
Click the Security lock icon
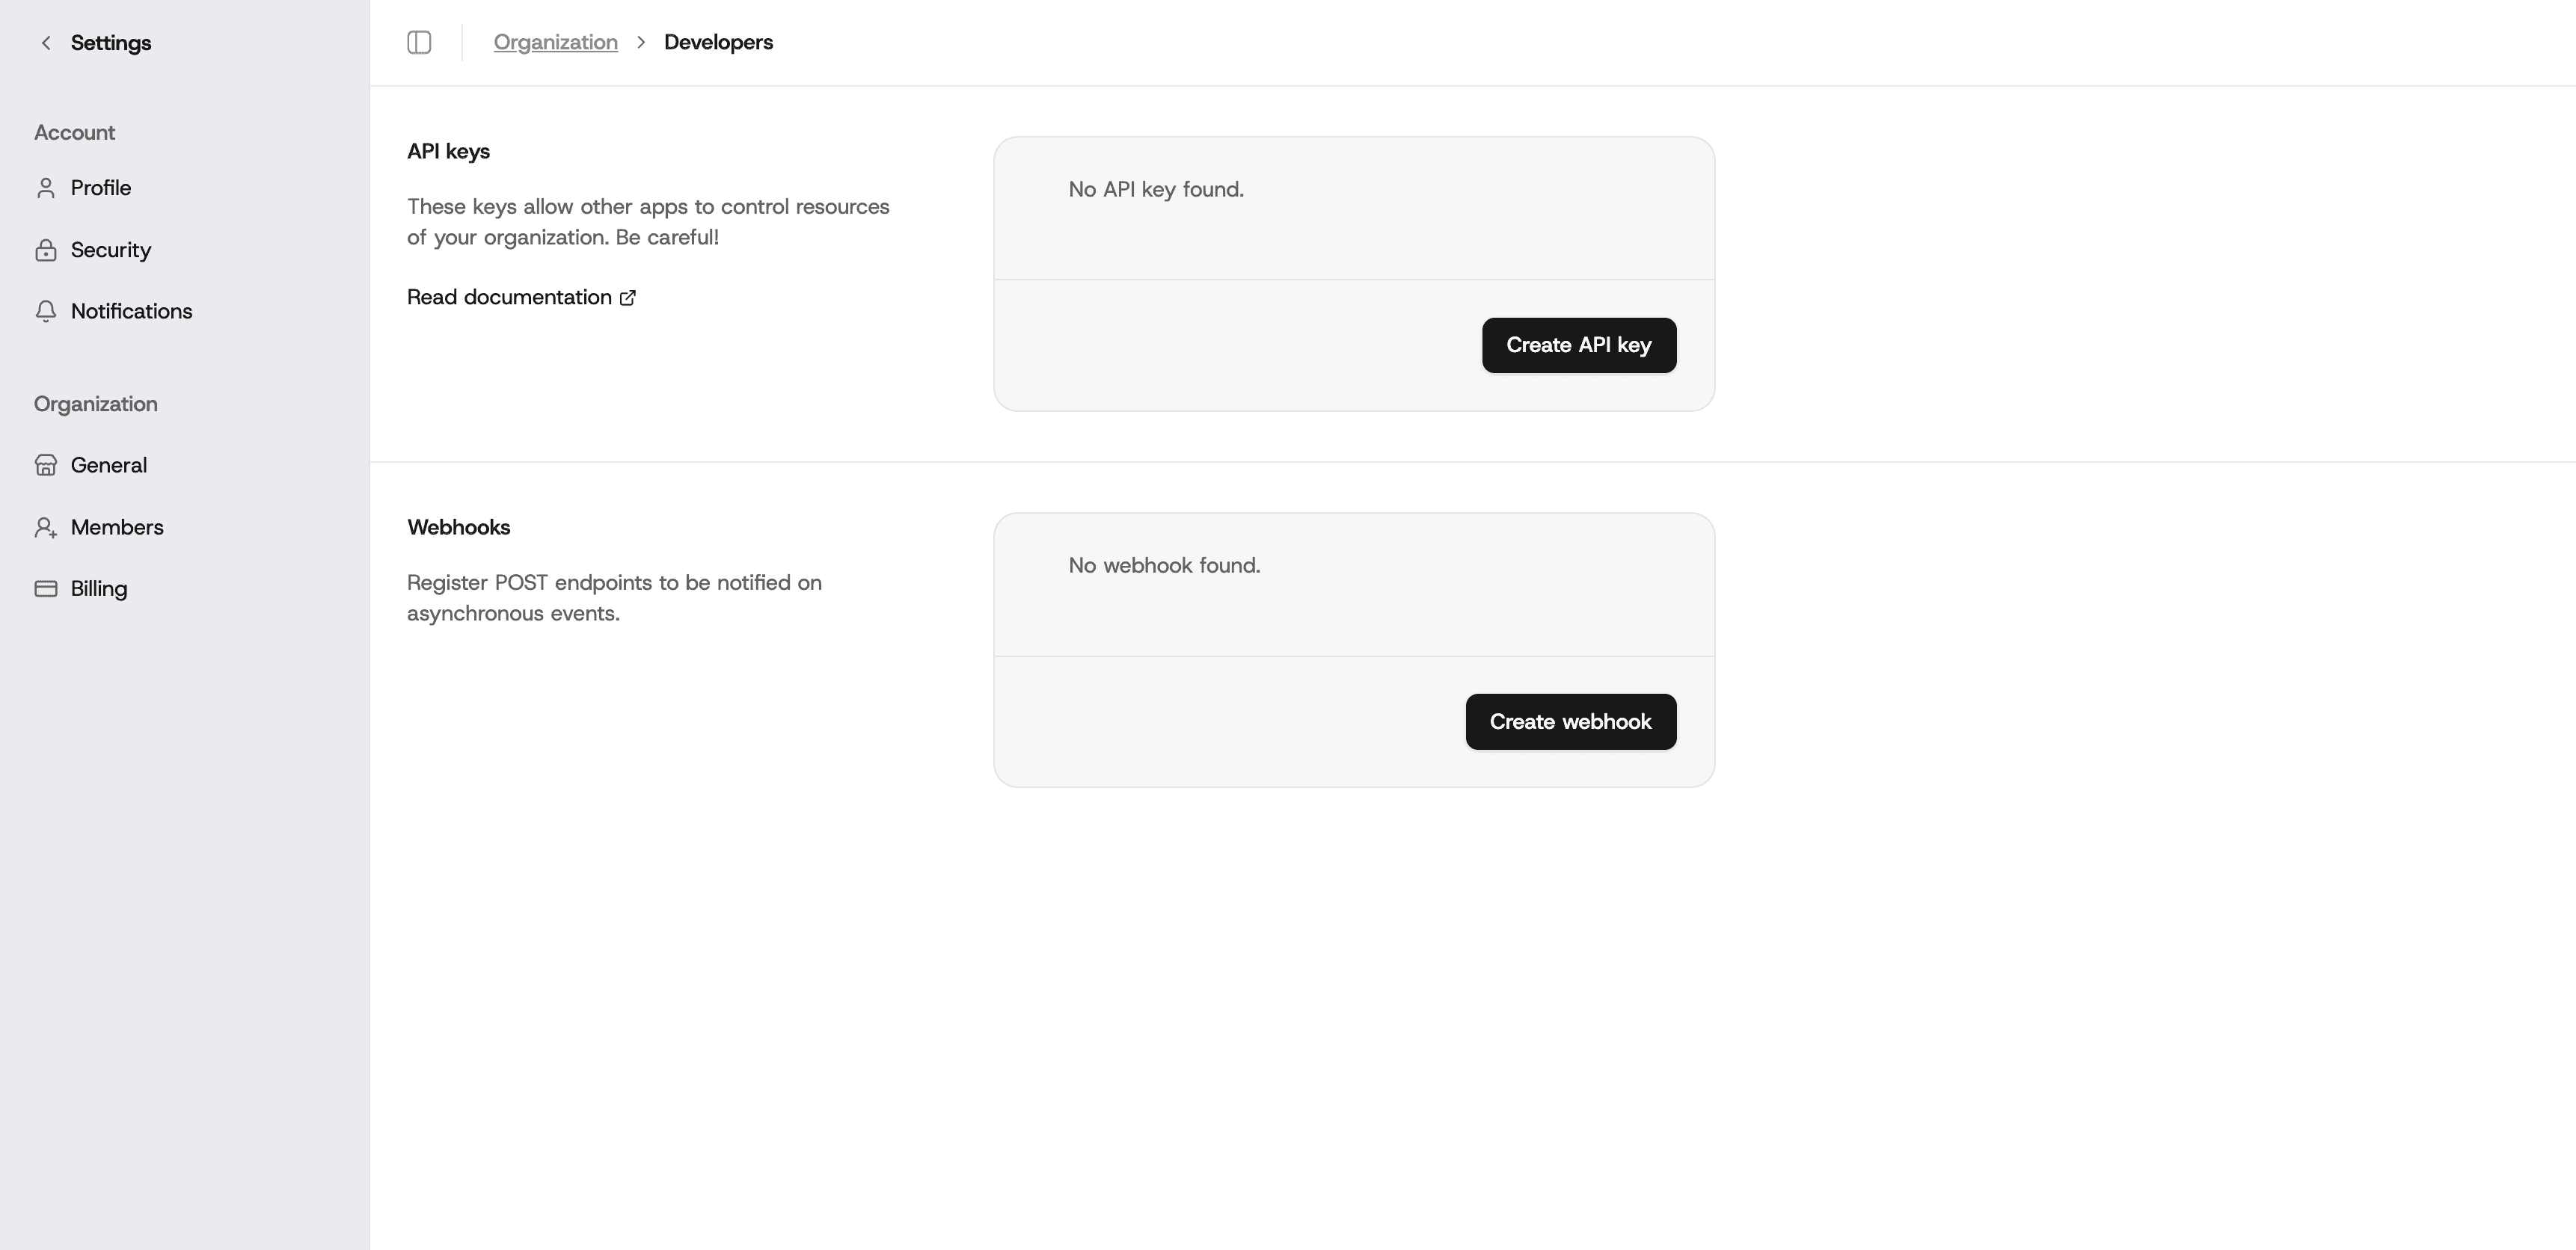(46, 250)
